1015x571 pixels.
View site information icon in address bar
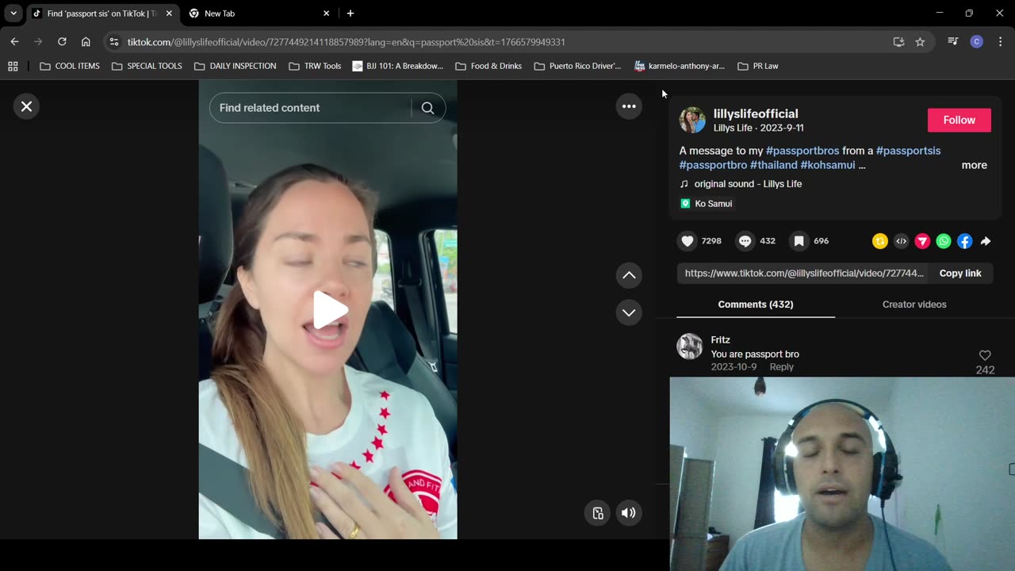[x=114, y=42]
